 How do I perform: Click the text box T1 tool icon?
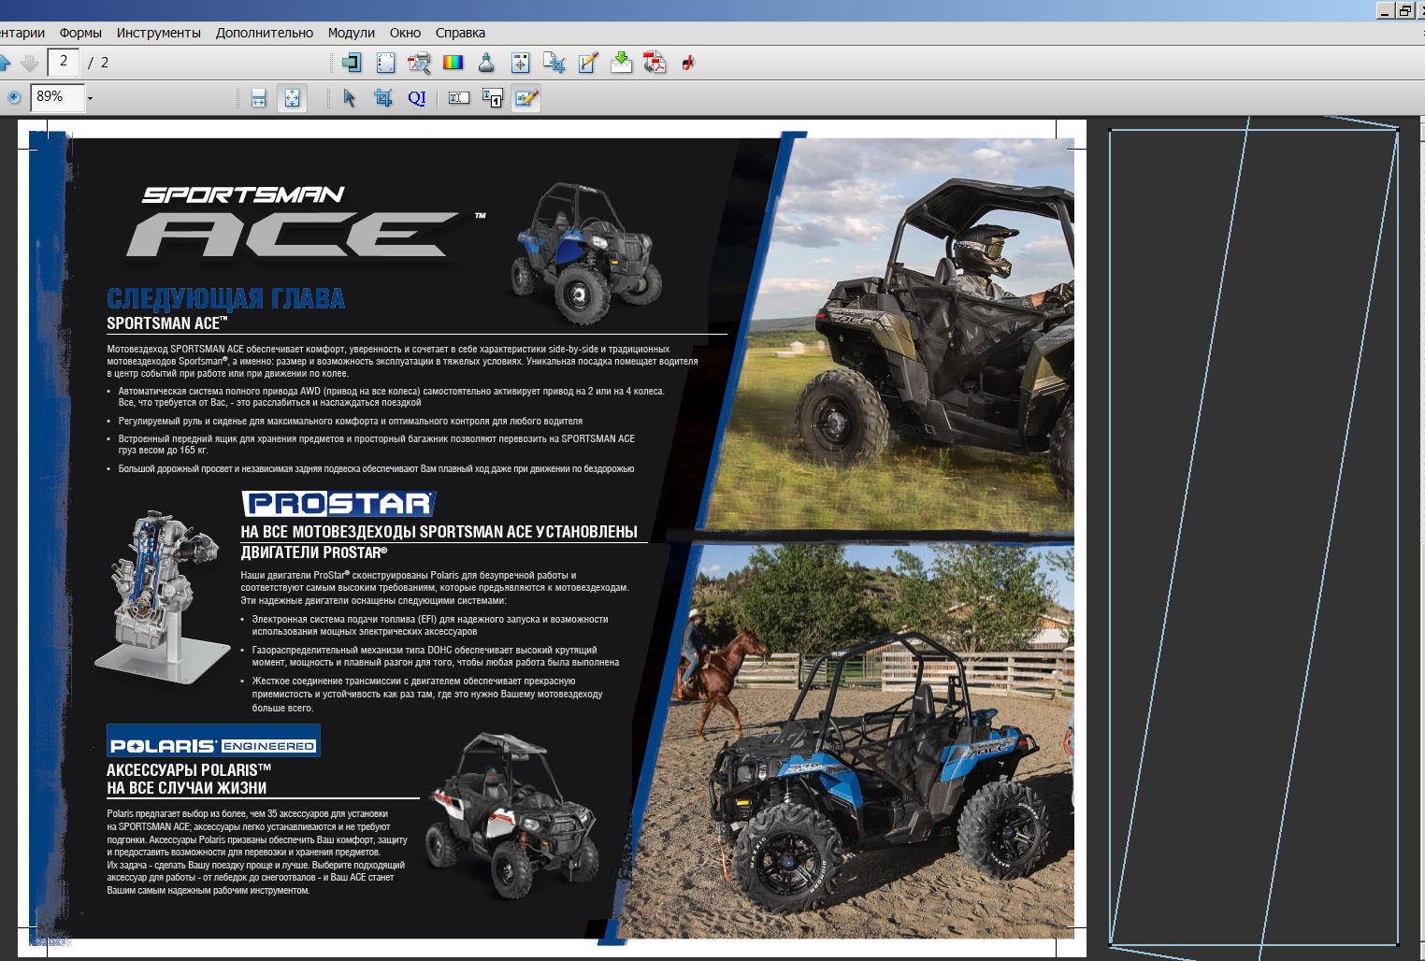493,98
